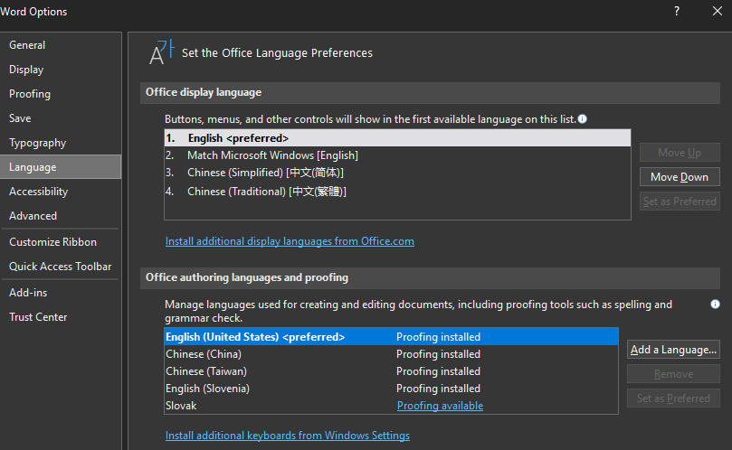Click the Remove language button
This screenshot has height=450, width=732.
tap(673, 374)
